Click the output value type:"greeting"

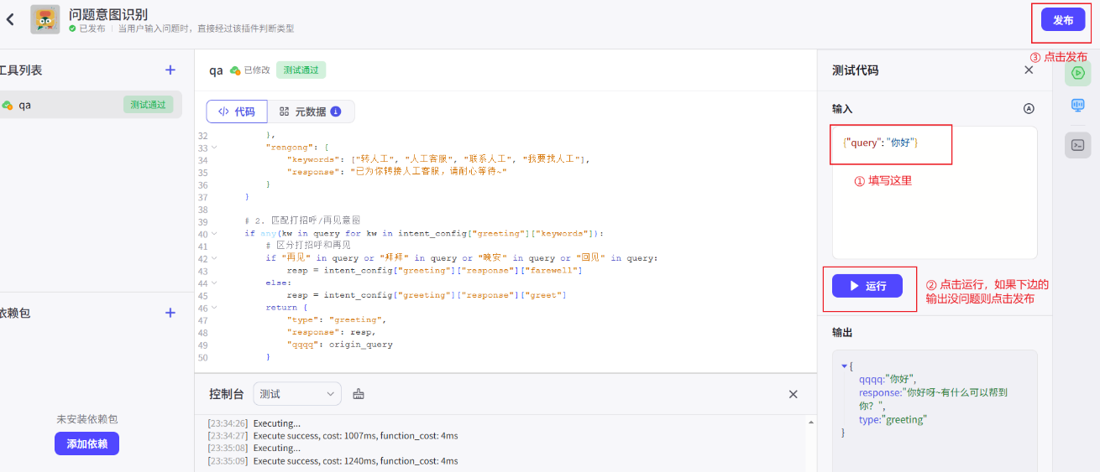892,419
